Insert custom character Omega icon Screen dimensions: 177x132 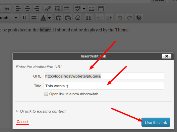click(88, 18)
